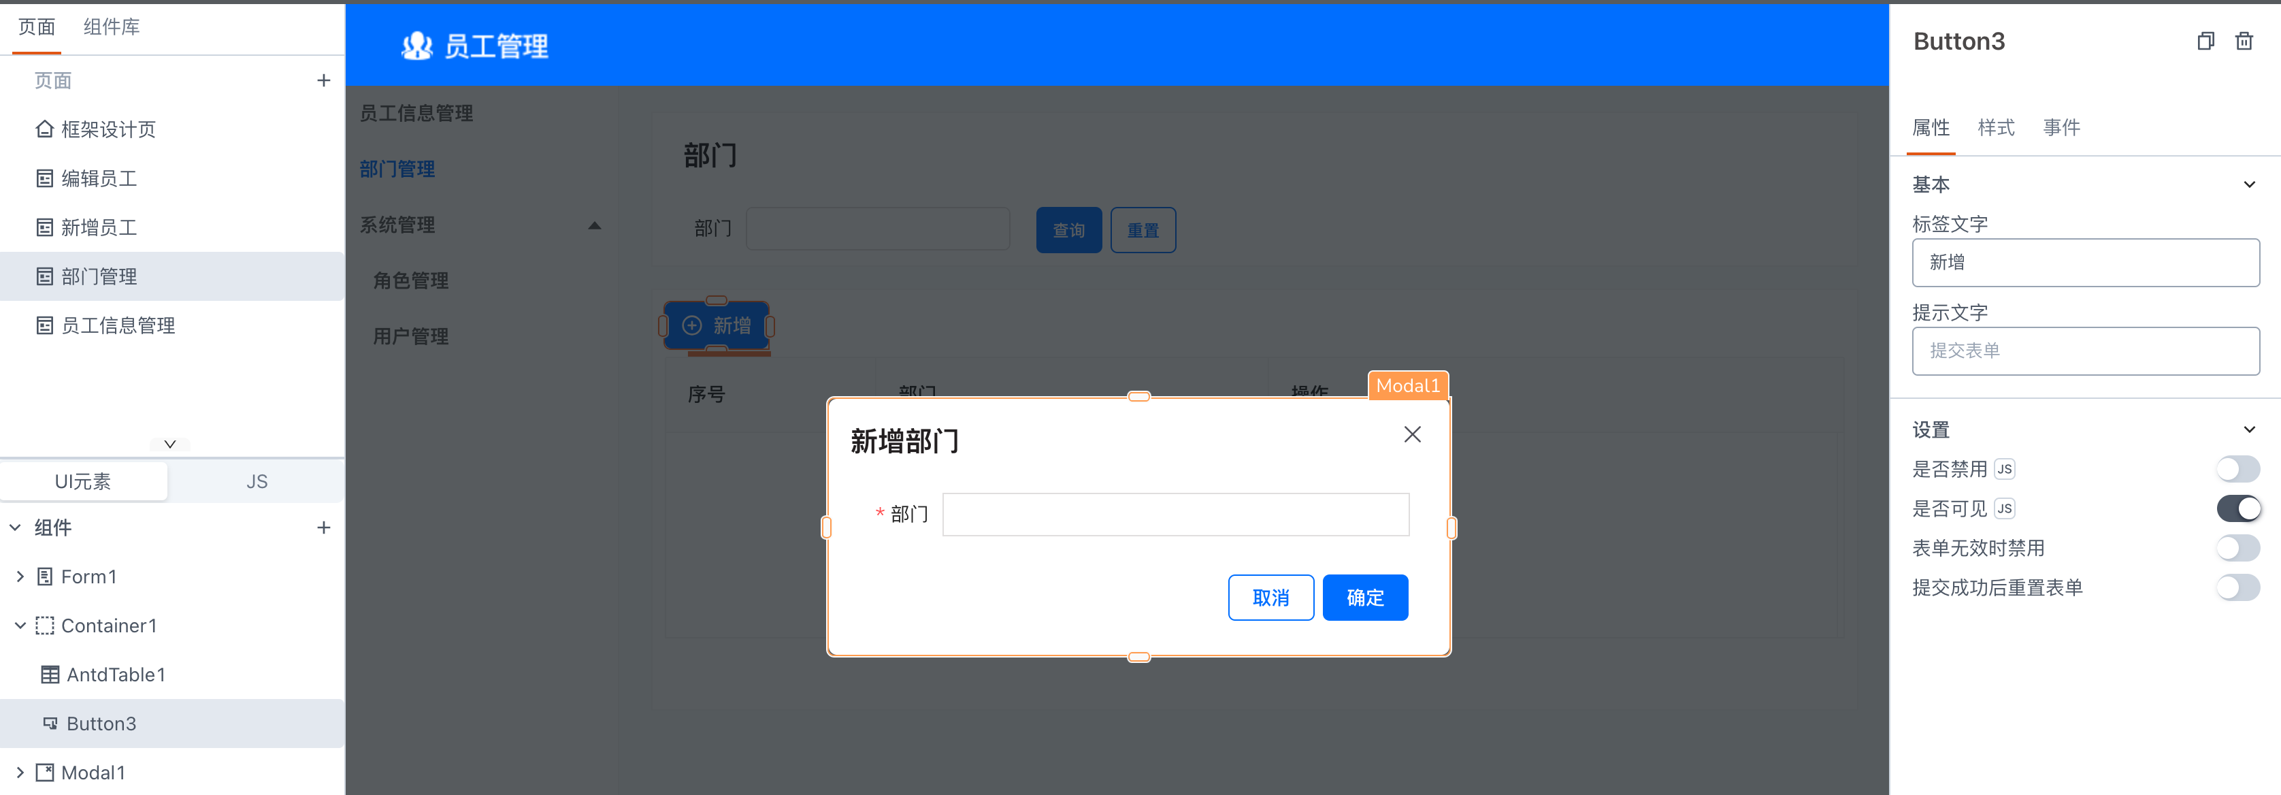Screen dimensions: 2281x795
Task: Open the 属性 tab
Action: pos(1931,129)
